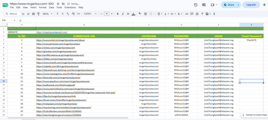Toggle bold formatting
The height and width of the screenshot is (120, 268).
point(118,14)
